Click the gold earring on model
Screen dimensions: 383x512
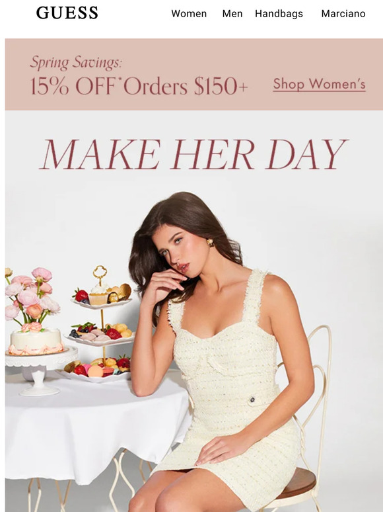(x=209, y=242)
